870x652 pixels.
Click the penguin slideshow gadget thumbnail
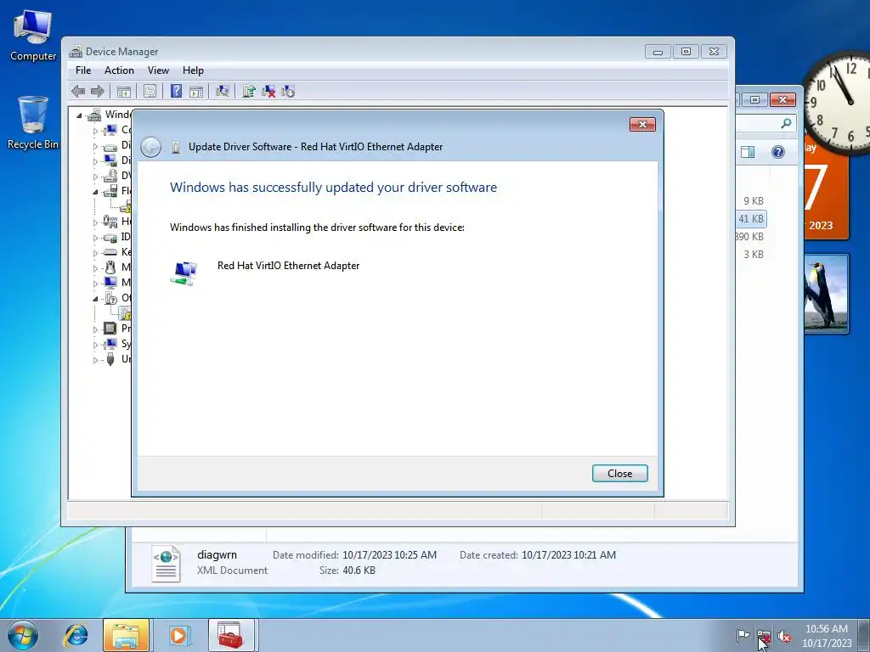point(826,294)
